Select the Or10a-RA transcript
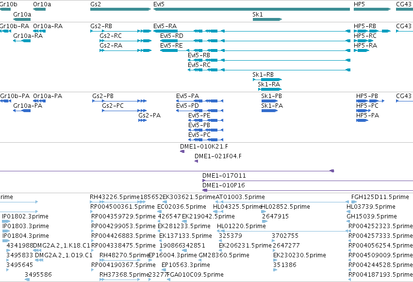 point(39,31)
